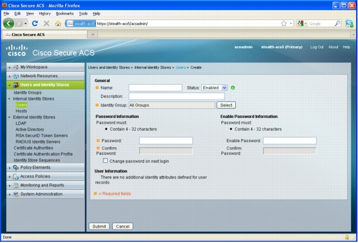Image resolution: width=358 pixels, height=243 pixels.
Task: Click into the Description input field
Action: pyautogui.click(x=176, y=96)
